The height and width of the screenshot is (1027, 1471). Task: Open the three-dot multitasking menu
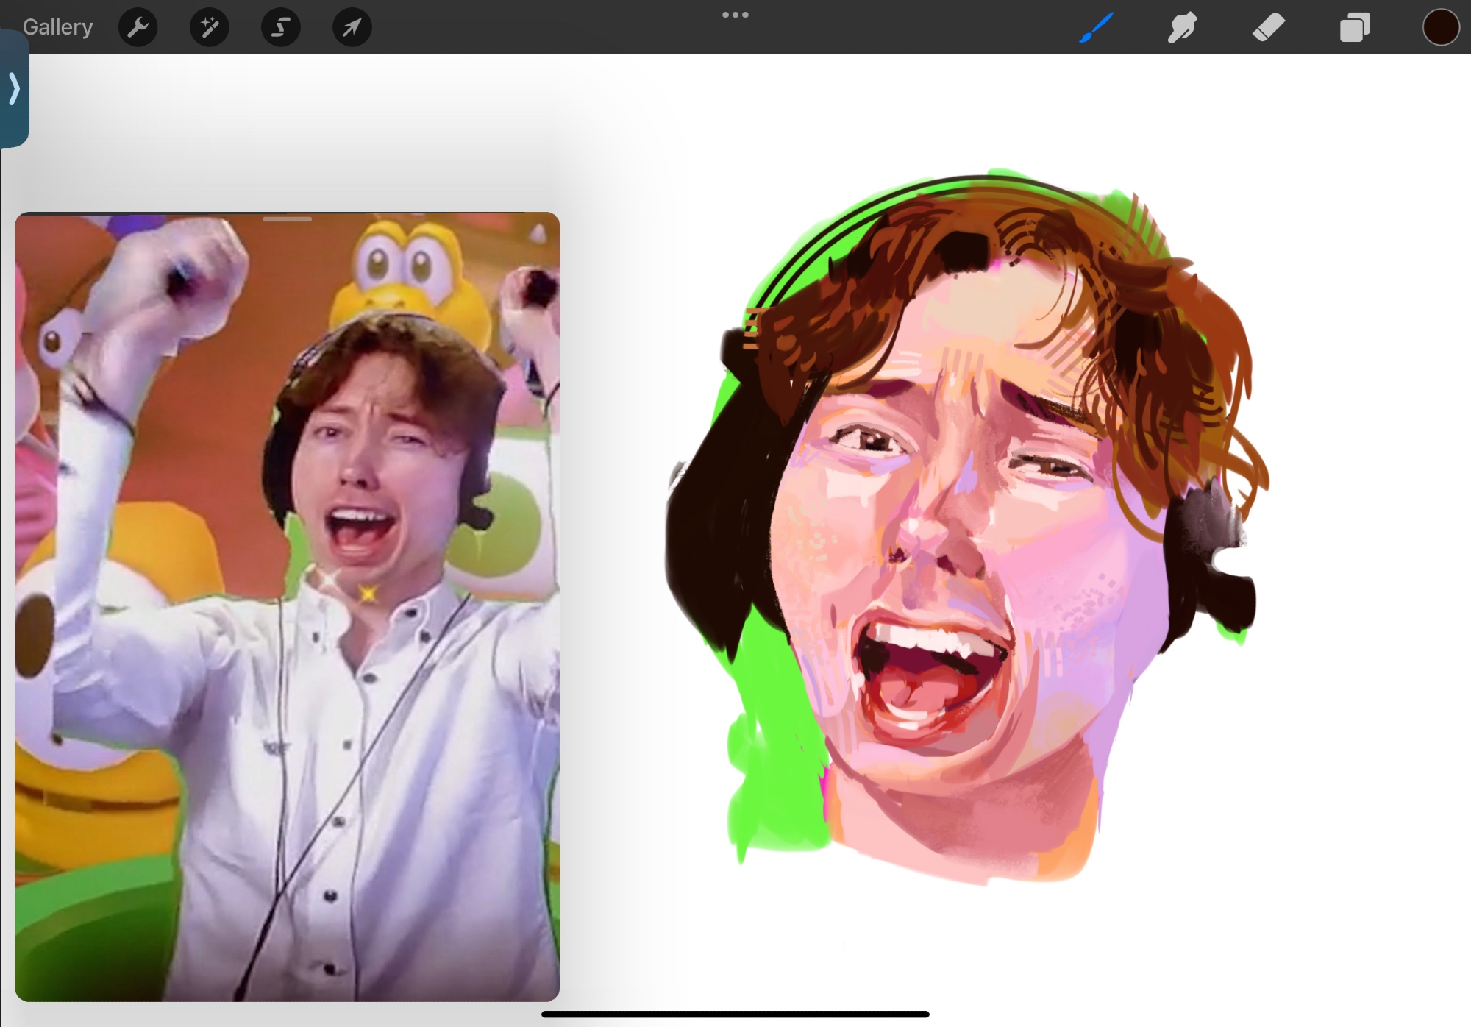coord(735,15)
